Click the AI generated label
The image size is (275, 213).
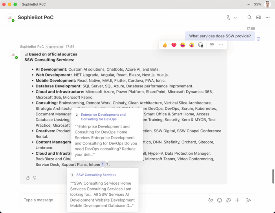click(54, 47)
